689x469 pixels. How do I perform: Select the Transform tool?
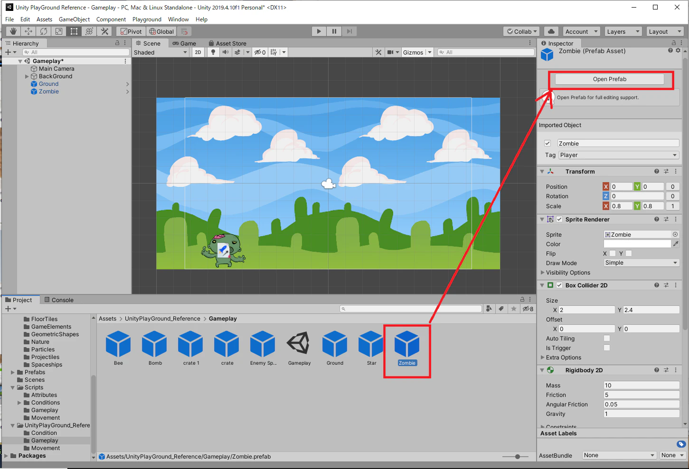[89, 31]
